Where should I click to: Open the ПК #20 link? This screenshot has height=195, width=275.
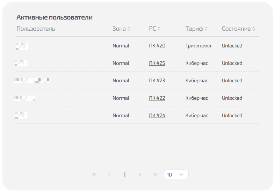click(x=157, y=46)
